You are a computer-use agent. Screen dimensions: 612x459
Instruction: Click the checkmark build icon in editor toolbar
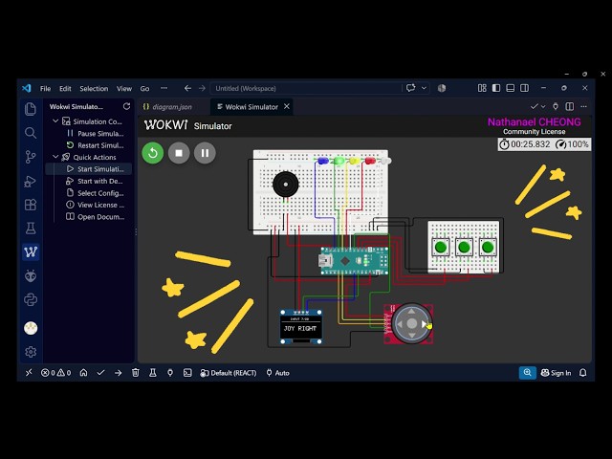[534, 106]
